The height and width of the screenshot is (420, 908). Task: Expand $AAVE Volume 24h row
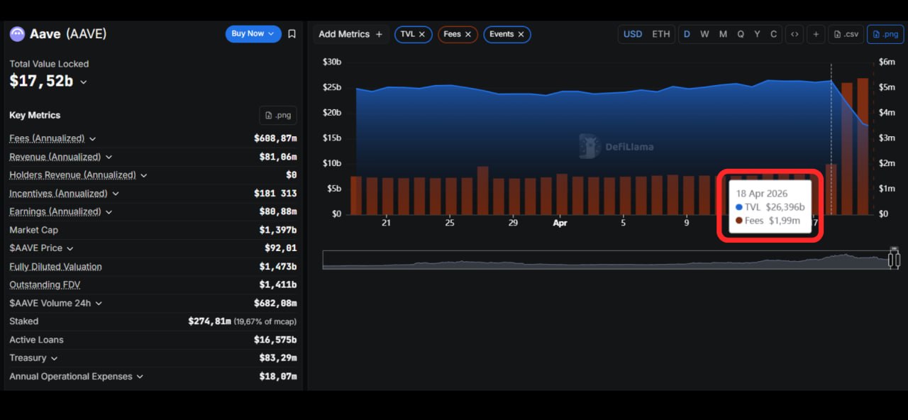(x=99, y=303)
